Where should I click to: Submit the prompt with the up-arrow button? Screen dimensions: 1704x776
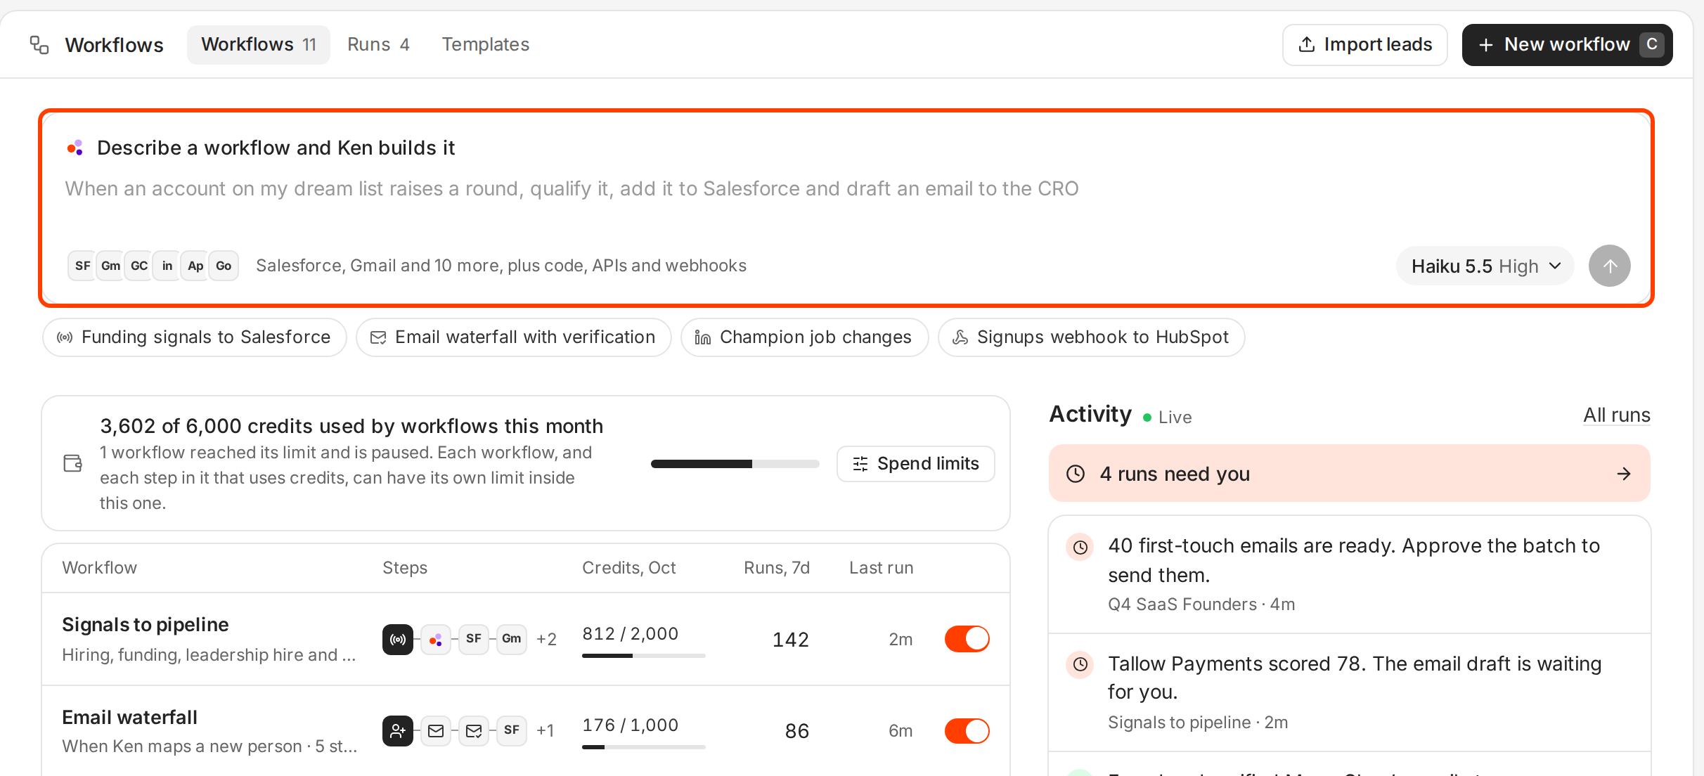pos(1609,266)
